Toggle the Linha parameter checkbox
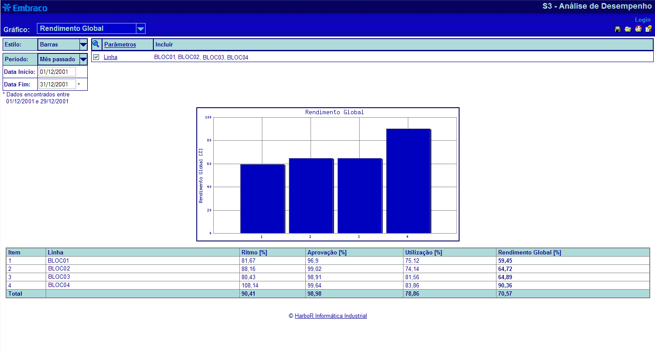The image size is (655, 353). coord(96,57)
